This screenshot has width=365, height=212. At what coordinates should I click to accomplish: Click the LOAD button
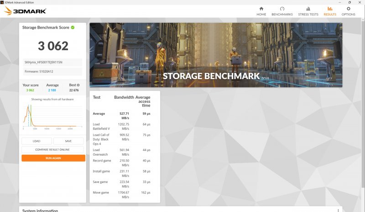(x=36, y=141)
